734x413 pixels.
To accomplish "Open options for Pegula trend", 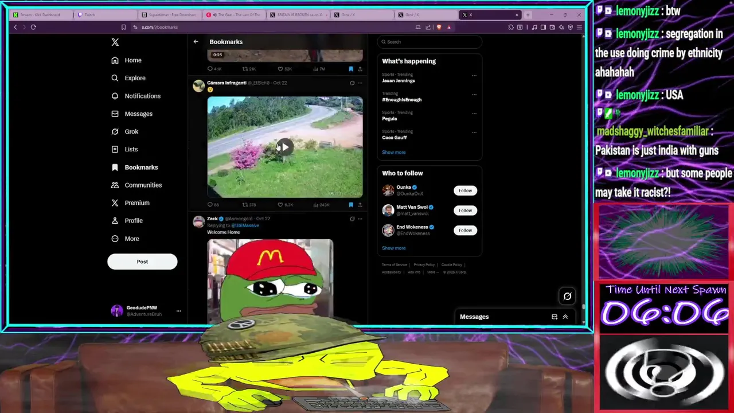I will 474,113.
